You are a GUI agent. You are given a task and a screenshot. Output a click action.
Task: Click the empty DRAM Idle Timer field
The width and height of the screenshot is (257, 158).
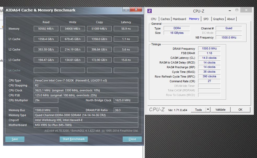[x=209, y=86]
